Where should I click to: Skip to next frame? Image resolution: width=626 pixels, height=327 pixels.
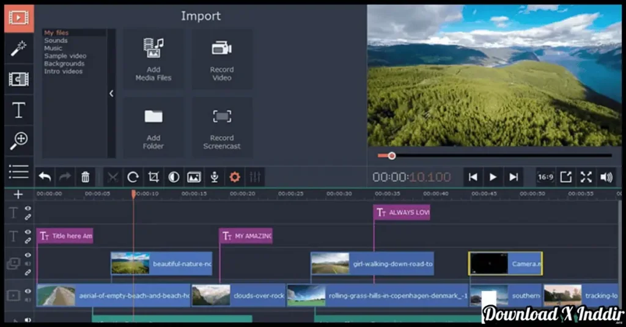[x=514, y=177]
